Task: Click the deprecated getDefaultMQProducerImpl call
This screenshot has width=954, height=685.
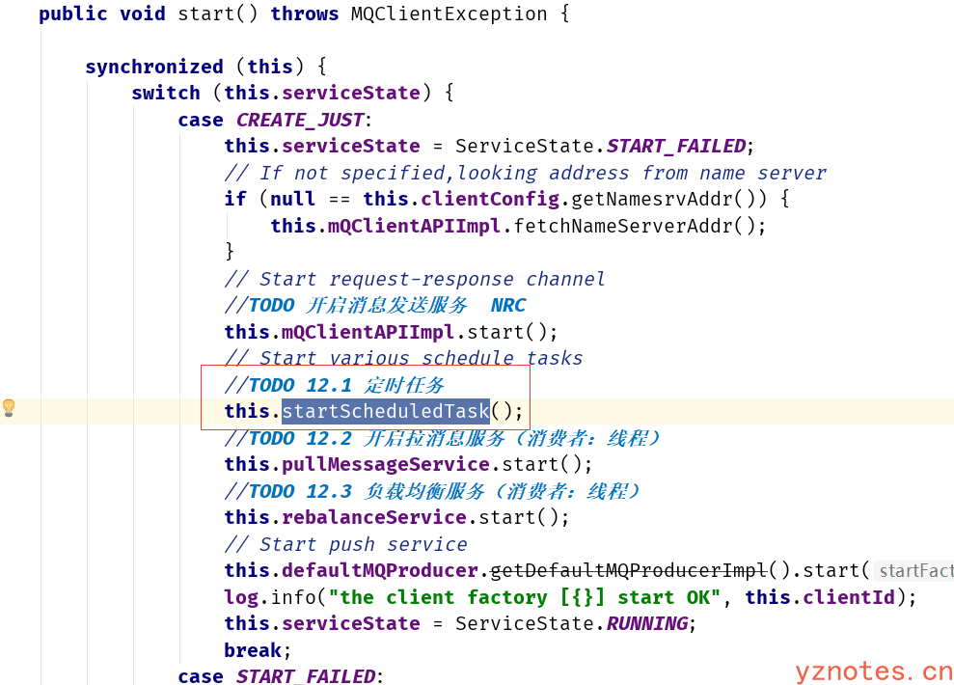Action: [628, 570]
